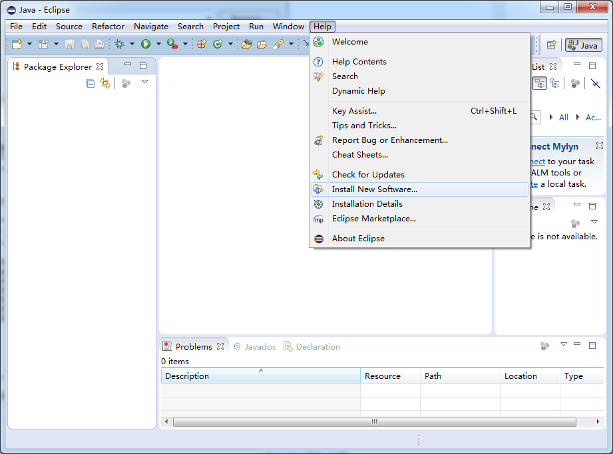Image resolution: width=613 pixels, height=454 pixels.
Task: Switch to the Declaration tab
Action: point(312,346)
